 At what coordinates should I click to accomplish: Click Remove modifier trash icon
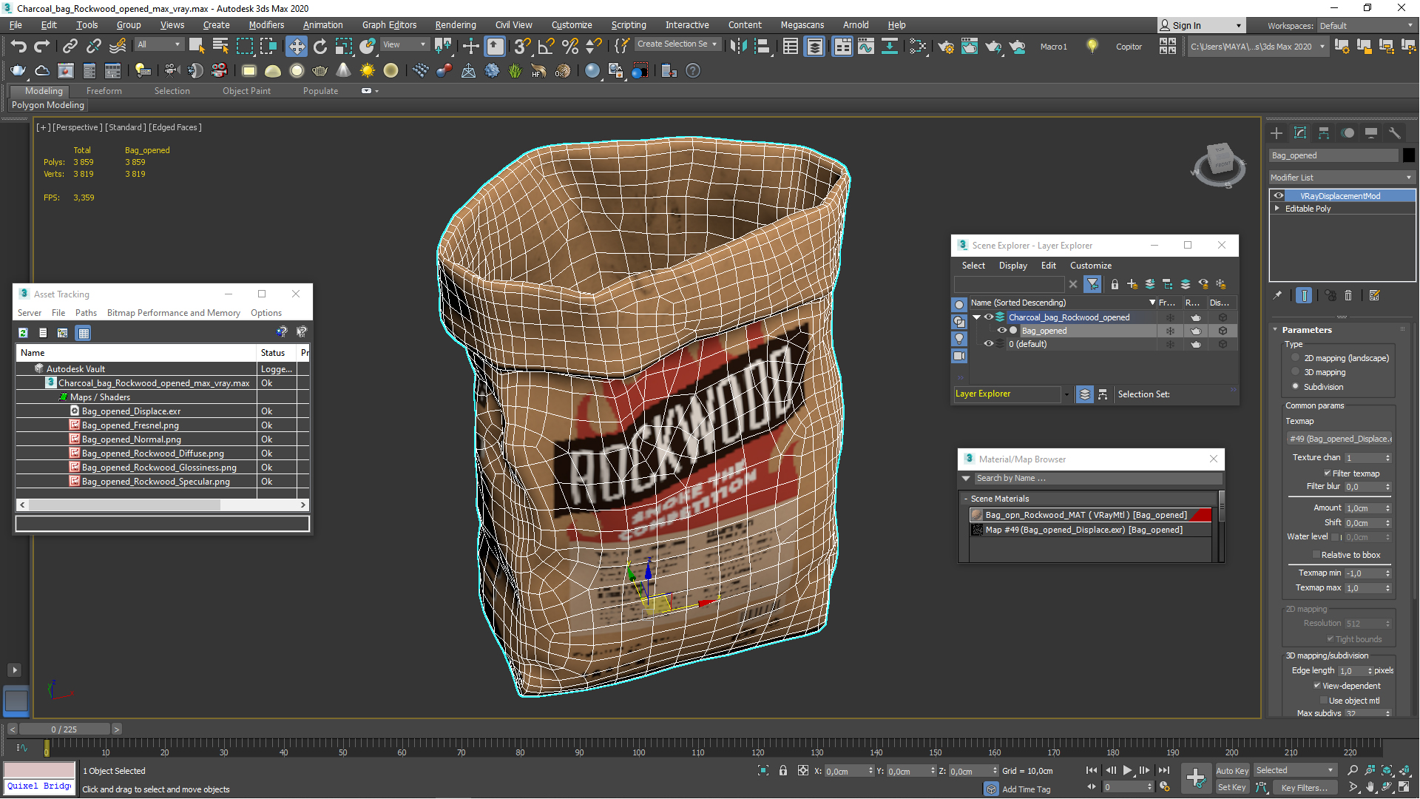[x=1348, y=295]
